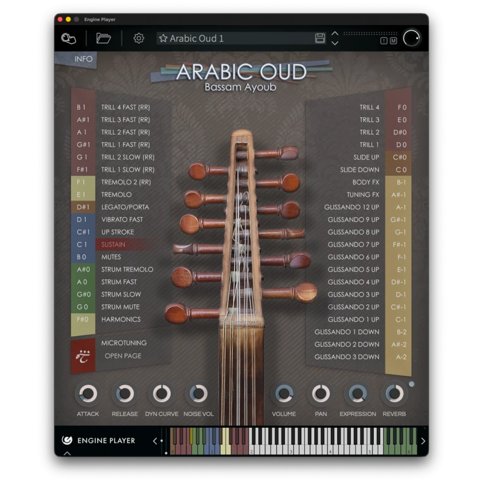Screen dimensions: 483x483
Task: Select TUNING FX articulation
Action: tap(363, 195)
